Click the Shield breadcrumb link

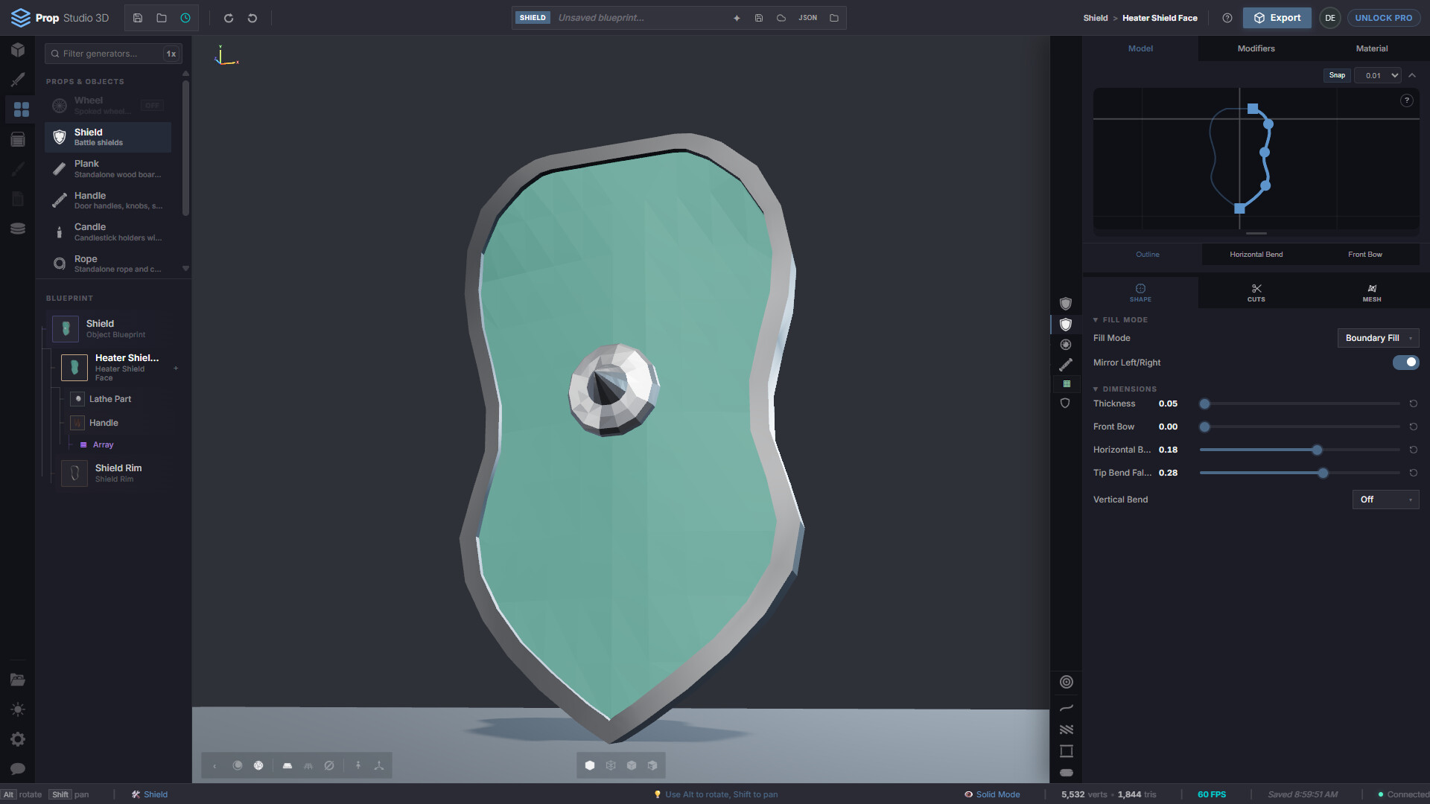(x=1096, y=18)
